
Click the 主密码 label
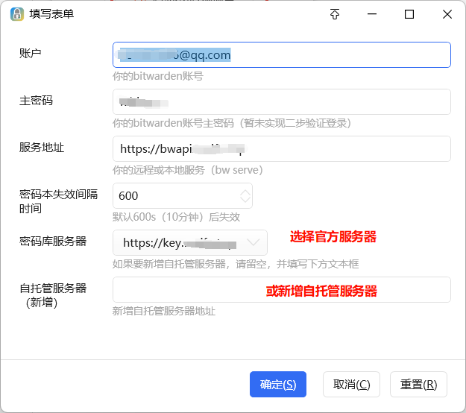coord(36,101)
